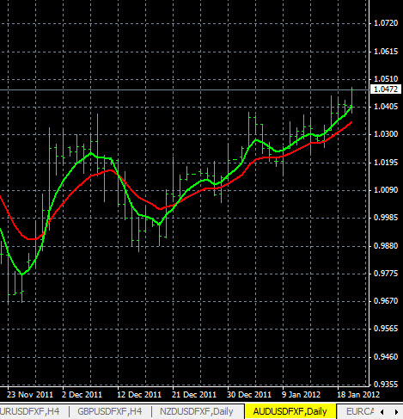Click the 0.9775 price scale label
Image resolution: width=403 pixels, height=419 pixels.
pos(386,274)
